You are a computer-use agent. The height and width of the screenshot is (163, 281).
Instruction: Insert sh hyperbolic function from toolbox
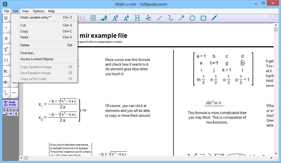tap(6, 82)
